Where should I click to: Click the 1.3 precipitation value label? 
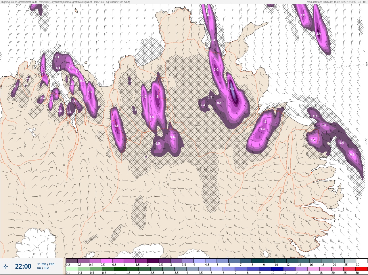[262, 129]
